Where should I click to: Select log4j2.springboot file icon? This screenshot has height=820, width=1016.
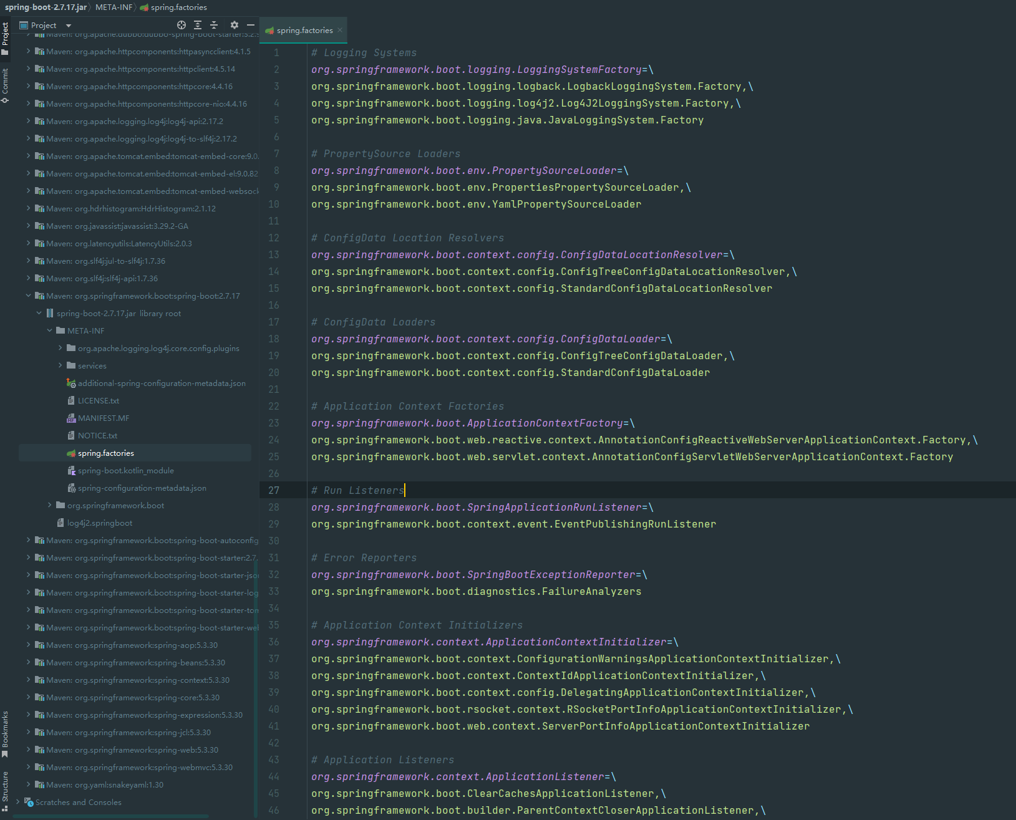(60, 523)
